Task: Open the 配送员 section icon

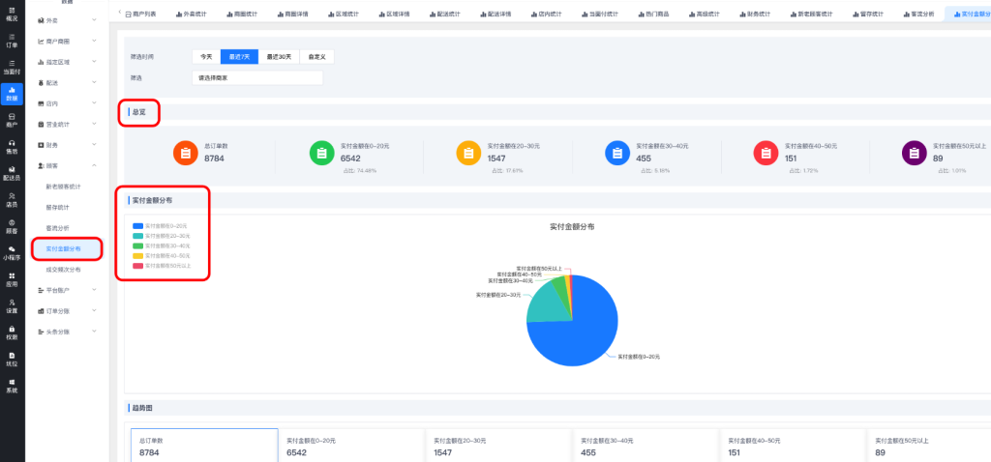Action: point(12,173)
